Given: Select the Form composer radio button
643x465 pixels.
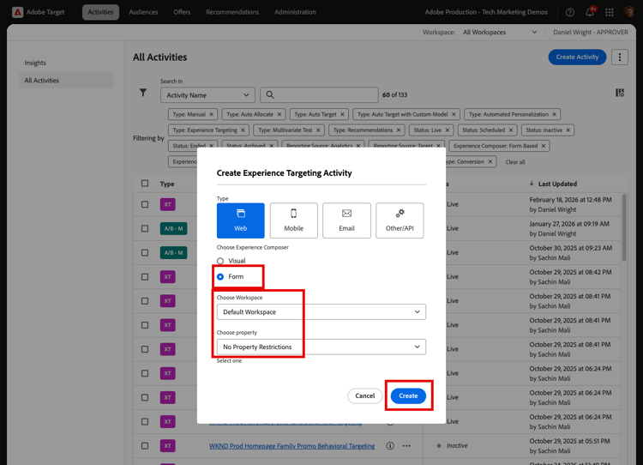Looking at the screenshot, I should coord(220,276).
